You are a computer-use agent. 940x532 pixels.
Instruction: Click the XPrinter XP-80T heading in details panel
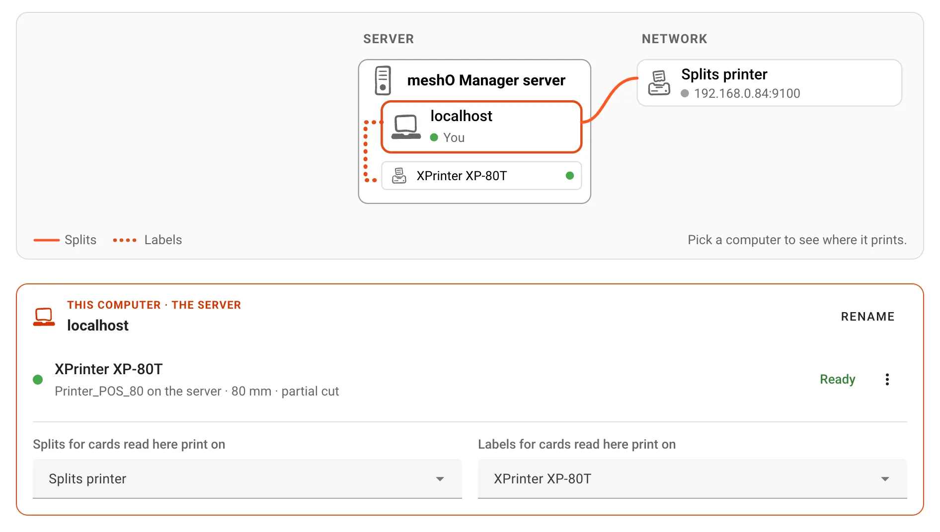point(109,369)
